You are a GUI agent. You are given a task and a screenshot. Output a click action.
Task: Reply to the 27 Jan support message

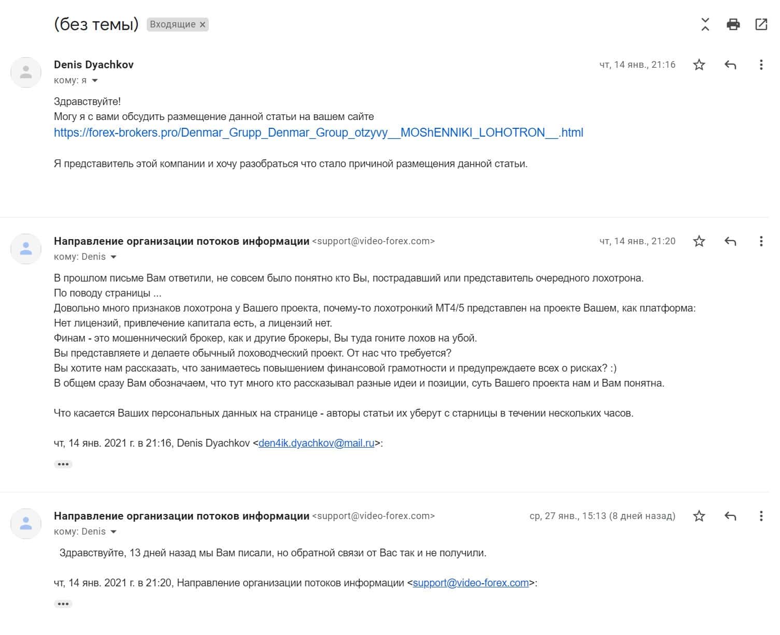coord(730,516)
